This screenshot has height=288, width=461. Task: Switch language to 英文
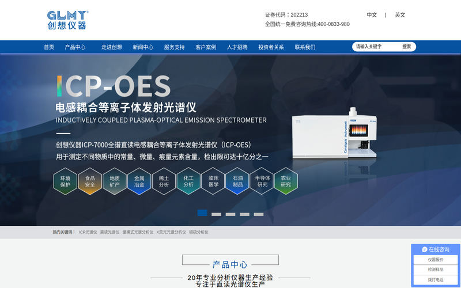tap(400, 15)
